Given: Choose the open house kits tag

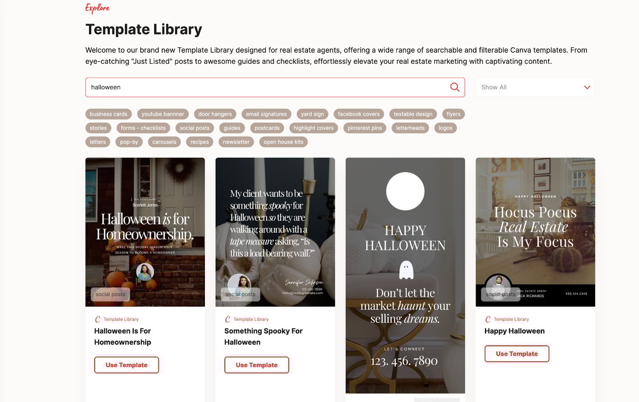Looking at the screenshot, I should click(x=283, y=142).
